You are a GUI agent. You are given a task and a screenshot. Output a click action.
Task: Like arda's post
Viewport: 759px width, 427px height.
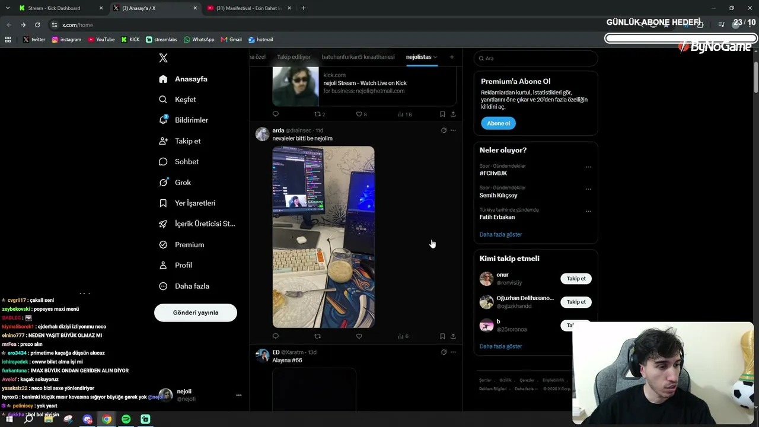pyautogui.click(x=359, y=336)
